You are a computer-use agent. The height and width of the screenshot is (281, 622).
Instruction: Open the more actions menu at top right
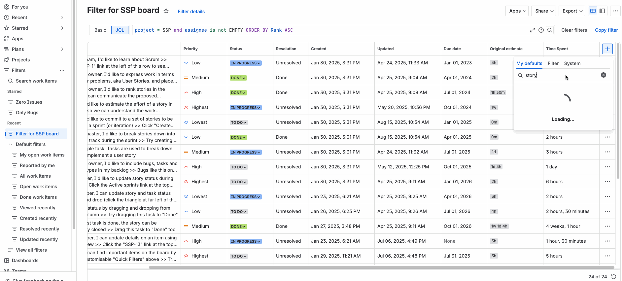click(x=615, y=11)
